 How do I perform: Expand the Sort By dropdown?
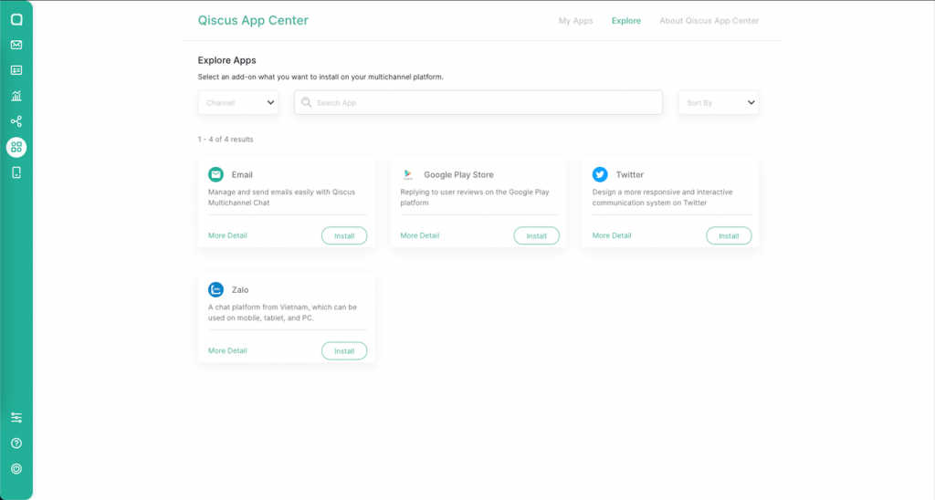[x=719, y=102]
